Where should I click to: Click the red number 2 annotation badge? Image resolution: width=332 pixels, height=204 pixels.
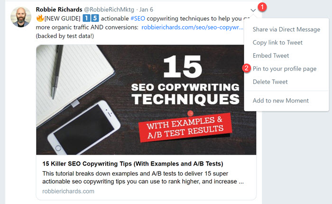[x=247, y=69]
